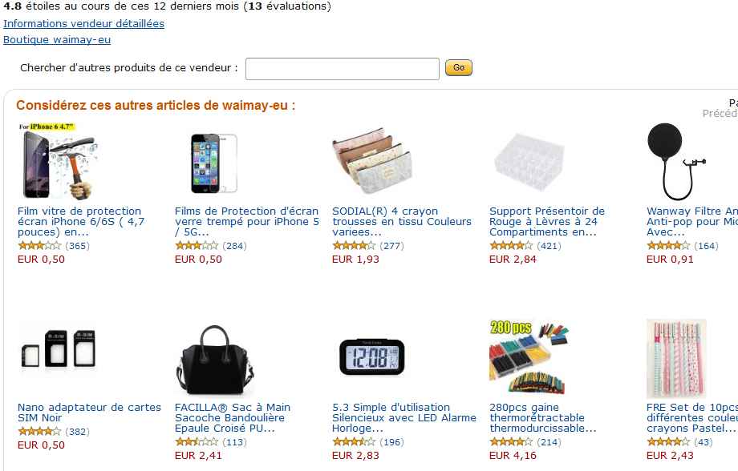Click the Go search button

pyautogui.click(x=459, y=68)
